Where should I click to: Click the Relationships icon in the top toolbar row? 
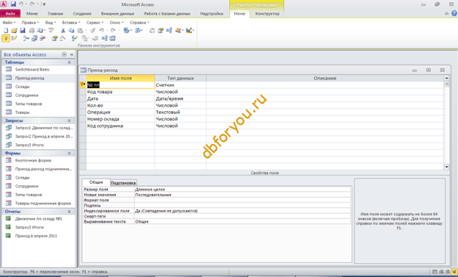click(169, 30)
